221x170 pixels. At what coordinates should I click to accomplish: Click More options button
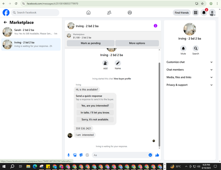(137, 43)
